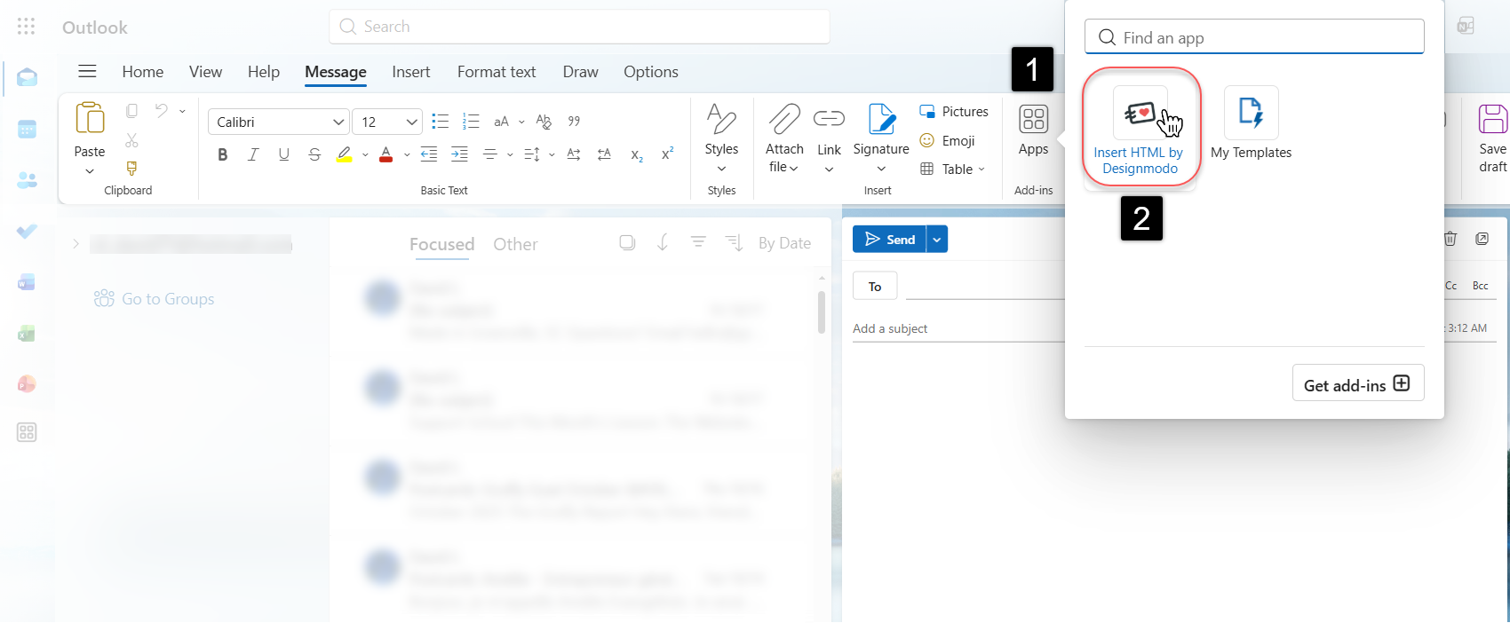1510x623 pixels.
Task: Click the Send button
Action: [889, 240]
